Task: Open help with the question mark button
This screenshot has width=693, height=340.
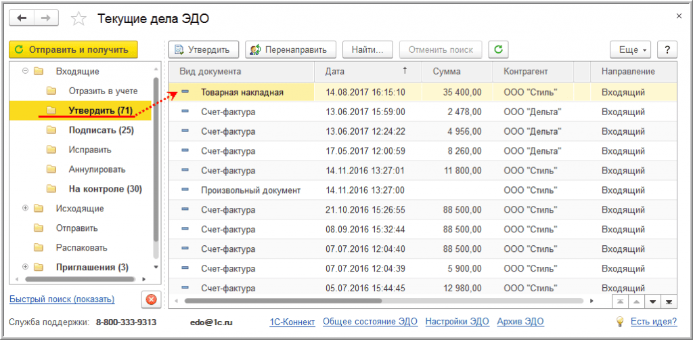Action: (667, 49)
